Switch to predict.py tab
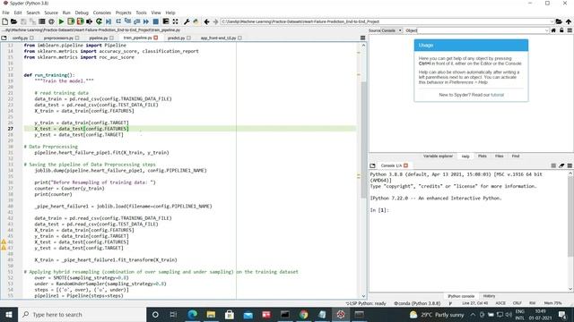Viewport: 574px width, 322px height. point(176,38)
